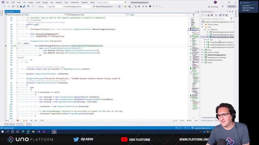The image size is (259, 145).
Task: Expand the Solution Items folder
Action: tap(202, 25)
